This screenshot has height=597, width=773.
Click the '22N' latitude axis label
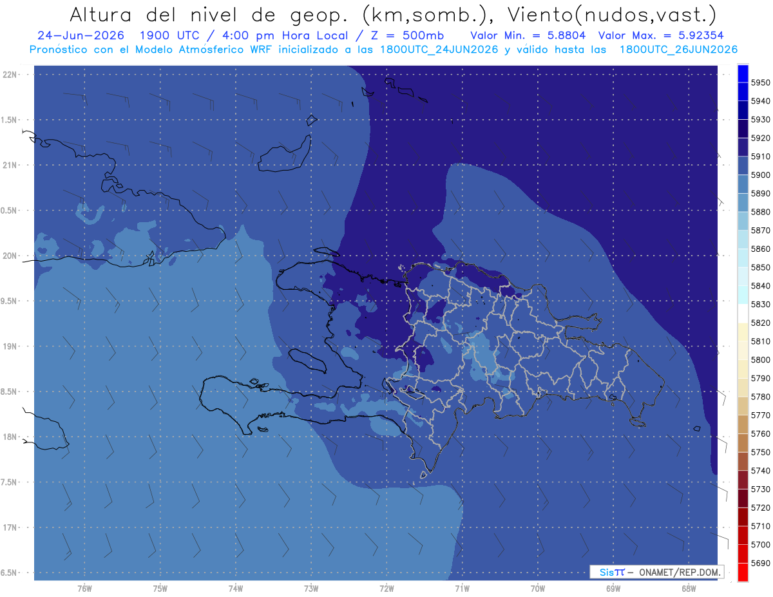click(x=10, y=75)
